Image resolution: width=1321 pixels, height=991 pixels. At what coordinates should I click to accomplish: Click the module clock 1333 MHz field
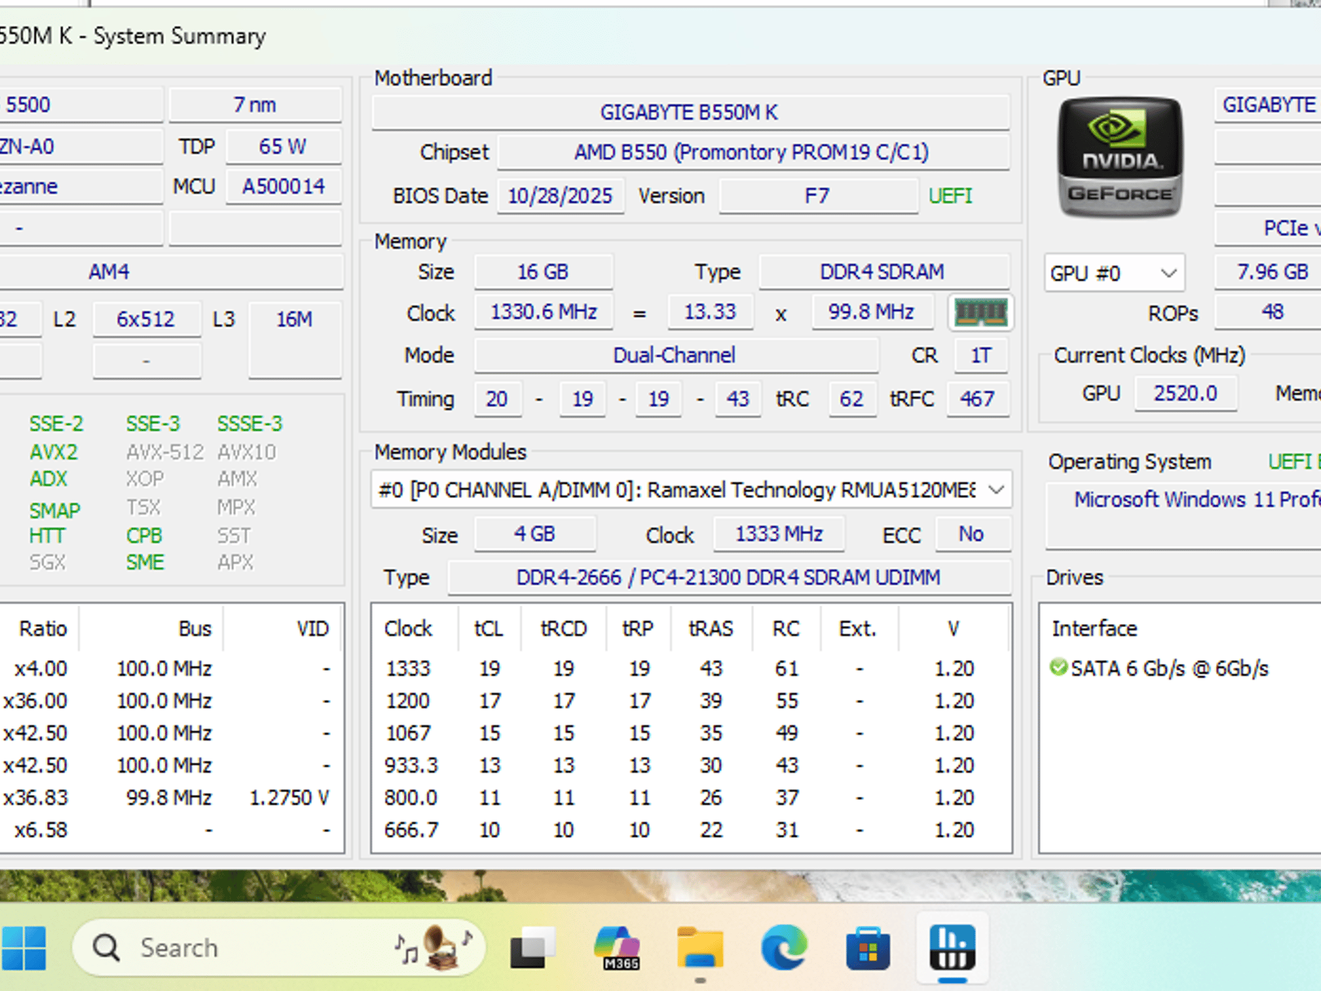pos(779,534)
